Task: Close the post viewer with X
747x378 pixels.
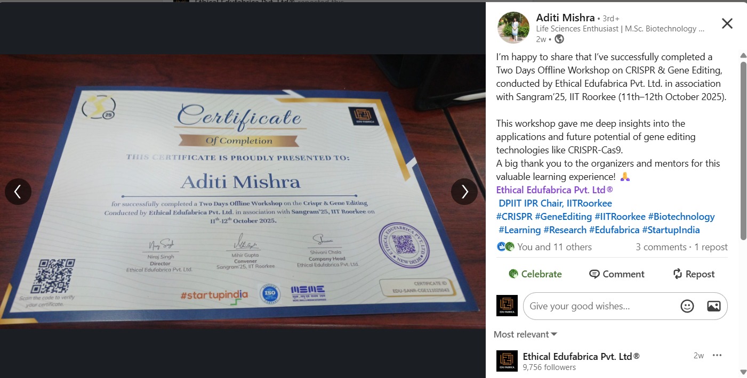Action: (x=727, y=23)
